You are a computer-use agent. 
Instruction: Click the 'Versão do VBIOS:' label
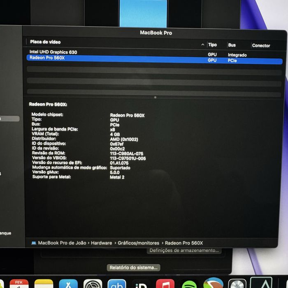pos(49,158)
